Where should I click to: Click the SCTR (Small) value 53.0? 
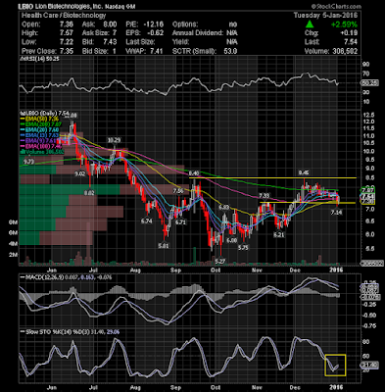click(230, 51)
